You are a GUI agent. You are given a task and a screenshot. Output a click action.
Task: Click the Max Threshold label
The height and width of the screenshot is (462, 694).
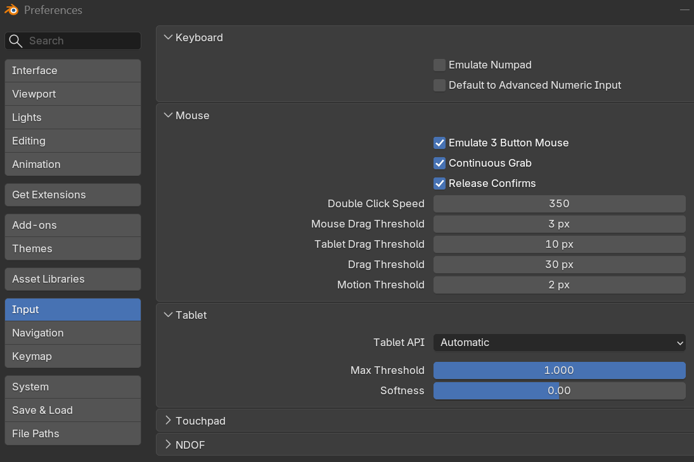pos(387,370)
